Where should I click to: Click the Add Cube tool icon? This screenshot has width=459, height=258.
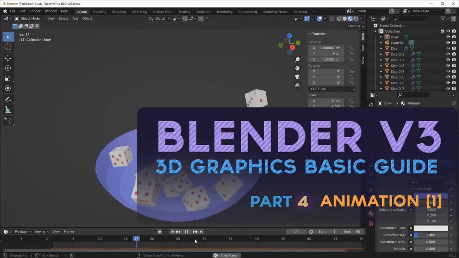point(8,121)
